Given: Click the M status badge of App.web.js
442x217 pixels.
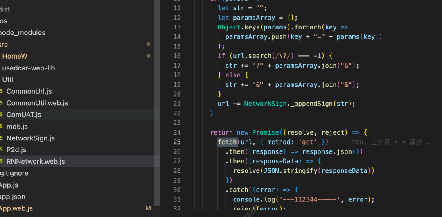Looking at the screenshot, I should [x=148, y=208].
